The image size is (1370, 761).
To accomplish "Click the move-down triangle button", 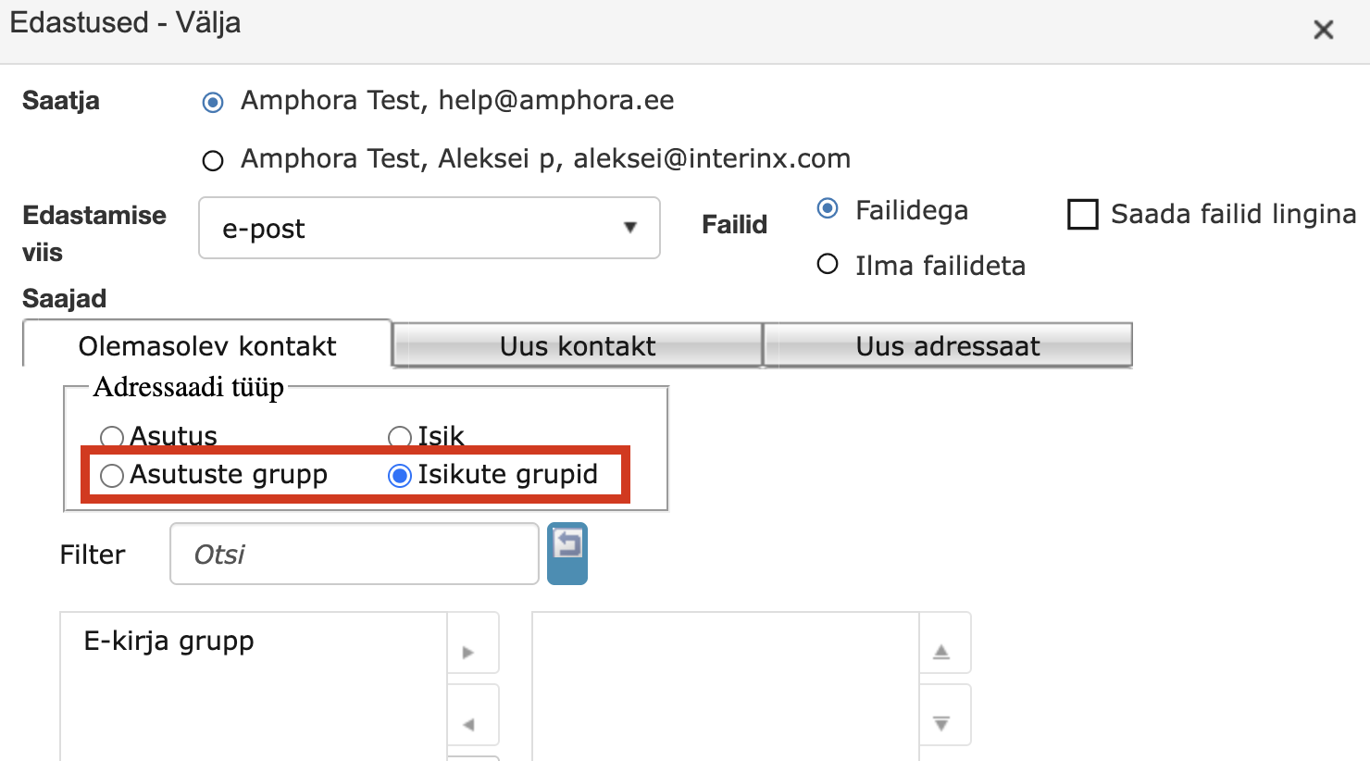I will [x=941, y=723].
